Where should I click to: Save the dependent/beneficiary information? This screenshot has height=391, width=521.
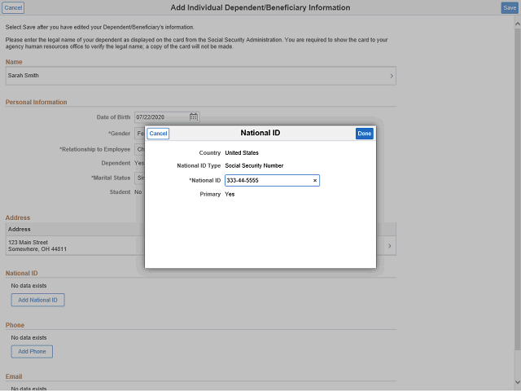pos(509,7)
